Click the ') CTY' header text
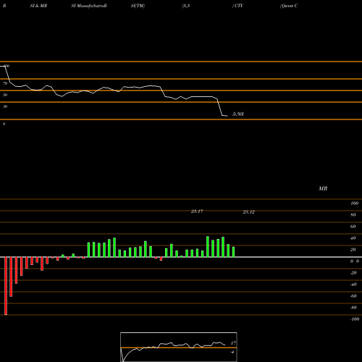 [x=237, y=6]
